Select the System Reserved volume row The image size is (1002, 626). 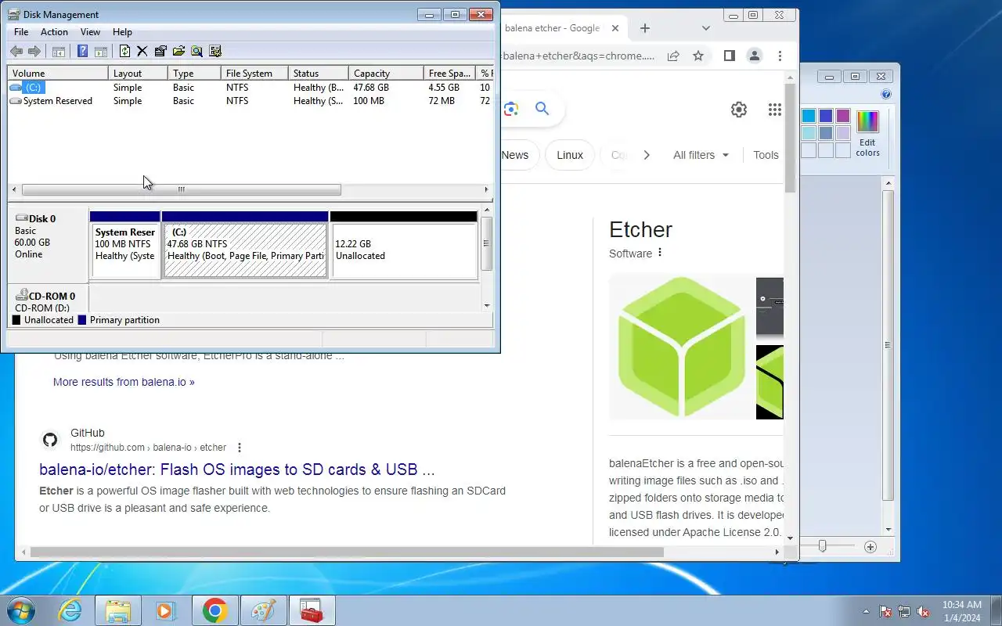[x=57, y=101]
